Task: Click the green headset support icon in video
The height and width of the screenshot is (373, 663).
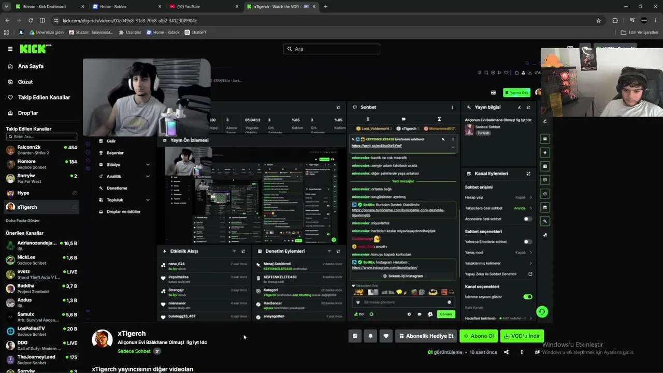Action: click(542, 312)
